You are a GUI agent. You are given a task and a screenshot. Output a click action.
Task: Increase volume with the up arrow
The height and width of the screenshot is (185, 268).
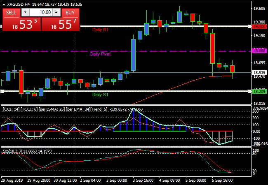(x=57, y=13)
